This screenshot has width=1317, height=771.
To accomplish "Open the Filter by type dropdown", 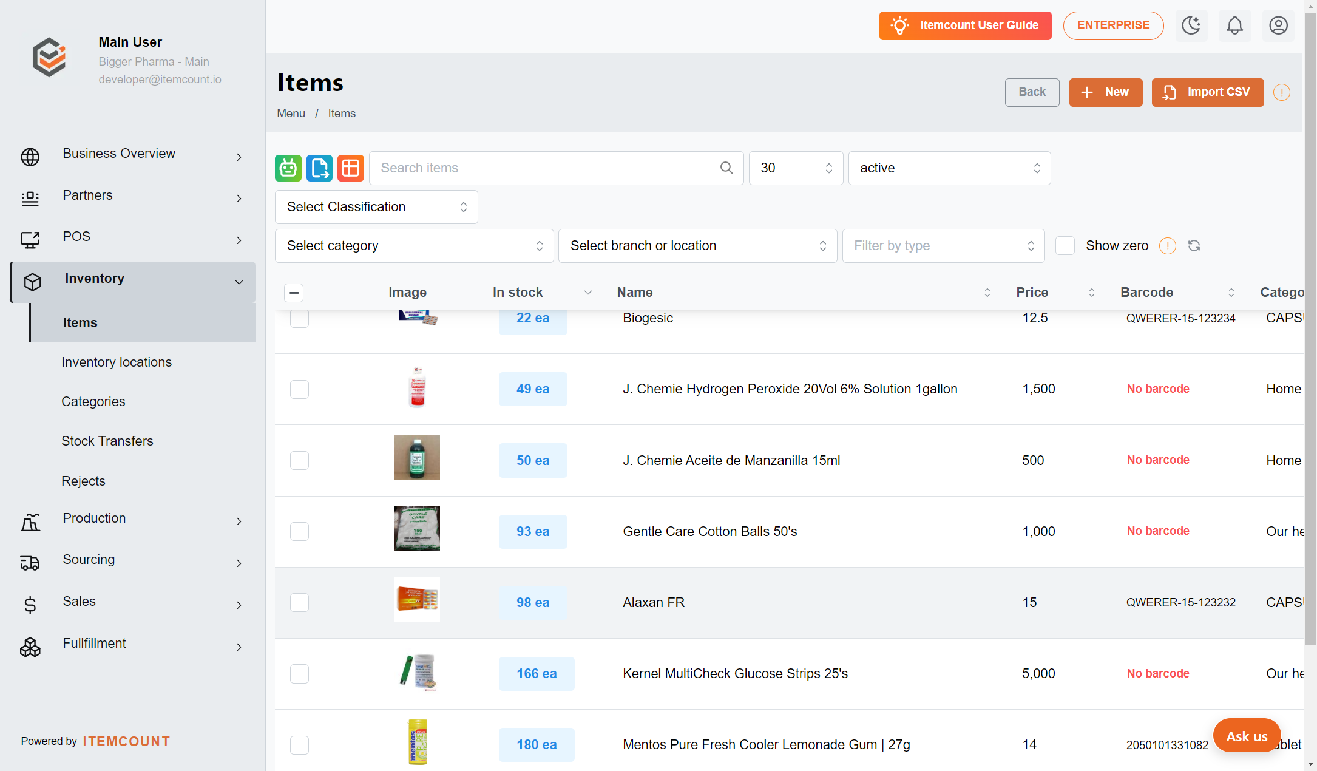I will (x=943, y=246).
